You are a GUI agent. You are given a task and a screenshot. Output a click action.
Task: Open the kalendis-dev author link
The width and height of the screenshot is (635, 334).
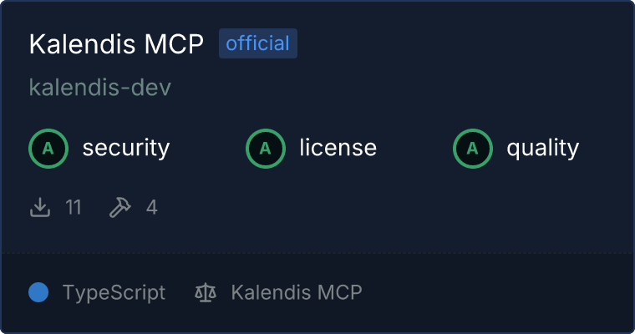(100, 87)
